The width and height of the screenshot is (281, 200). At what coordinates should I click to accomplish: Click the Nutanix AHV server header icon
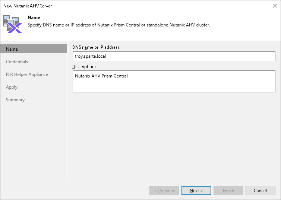coord(12,24)
